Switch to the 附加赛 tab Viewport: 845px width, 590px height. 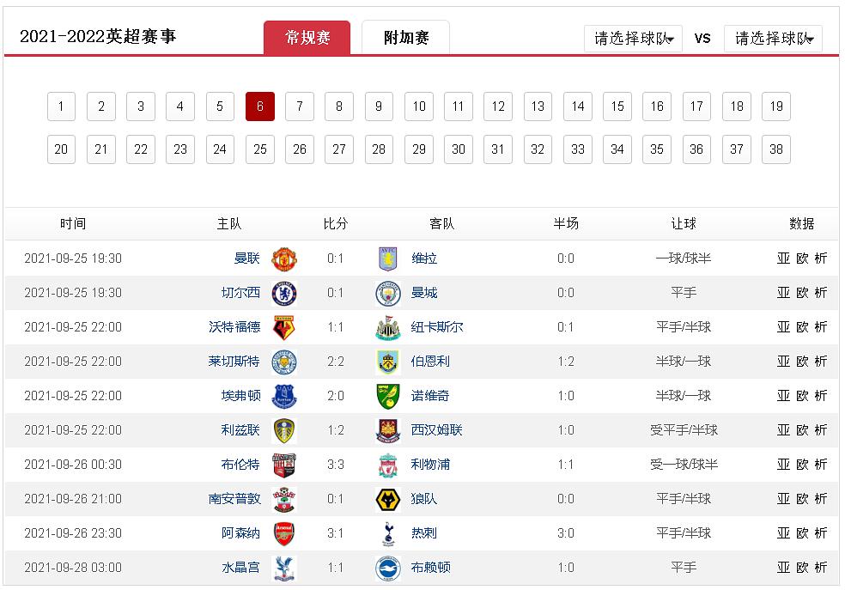tap(405, 38)
